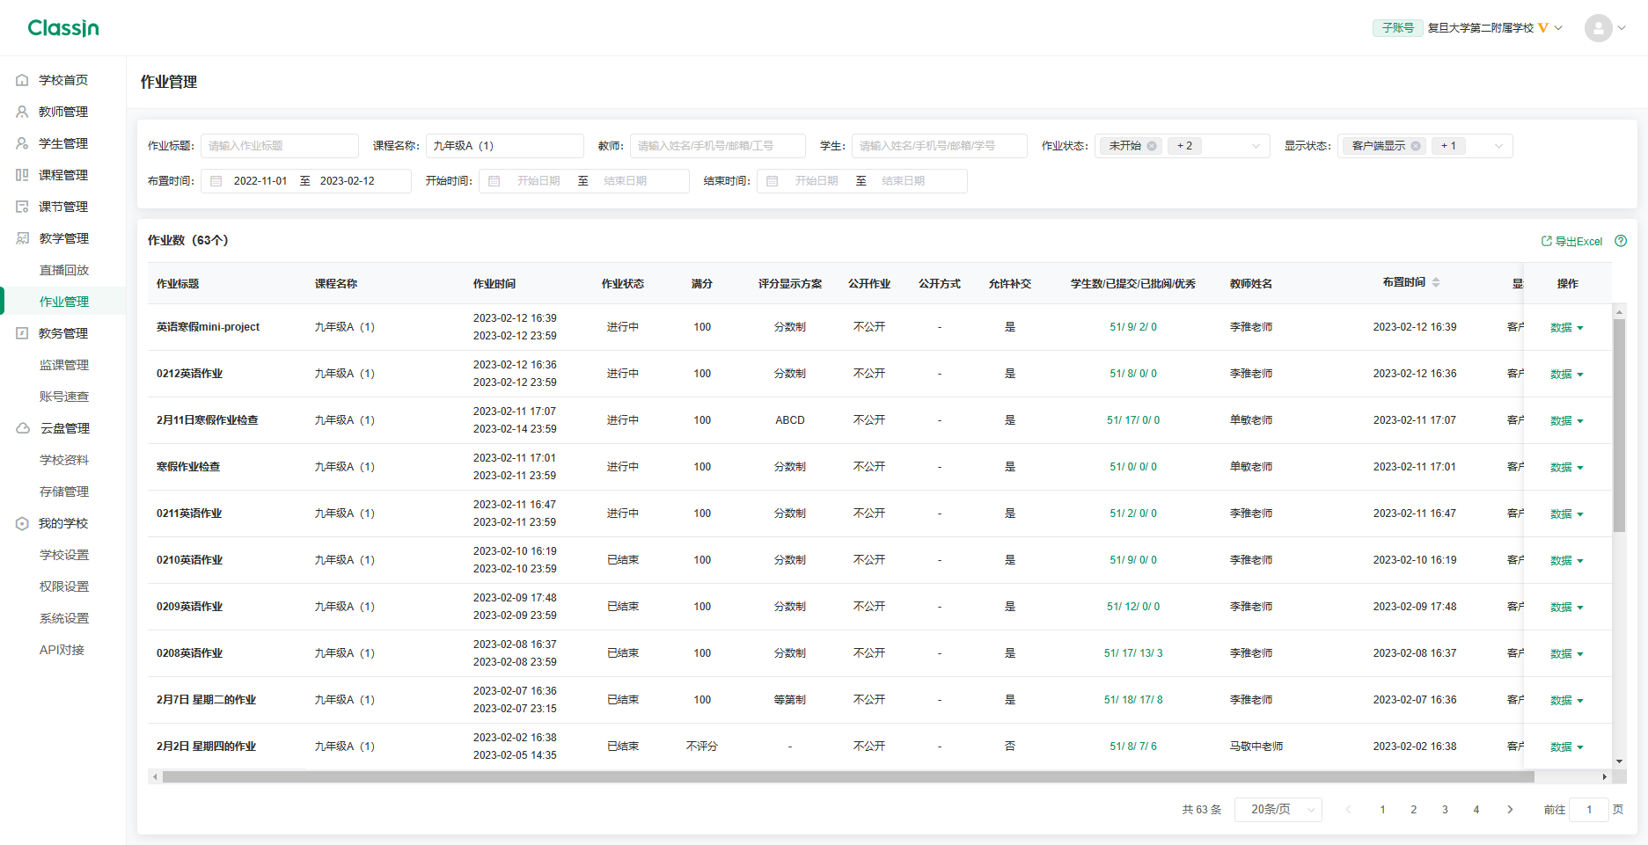This screenshot has height=845, width=1648.
Task: Open 监课管理 in the sidebar
Action: click(64, 365)
